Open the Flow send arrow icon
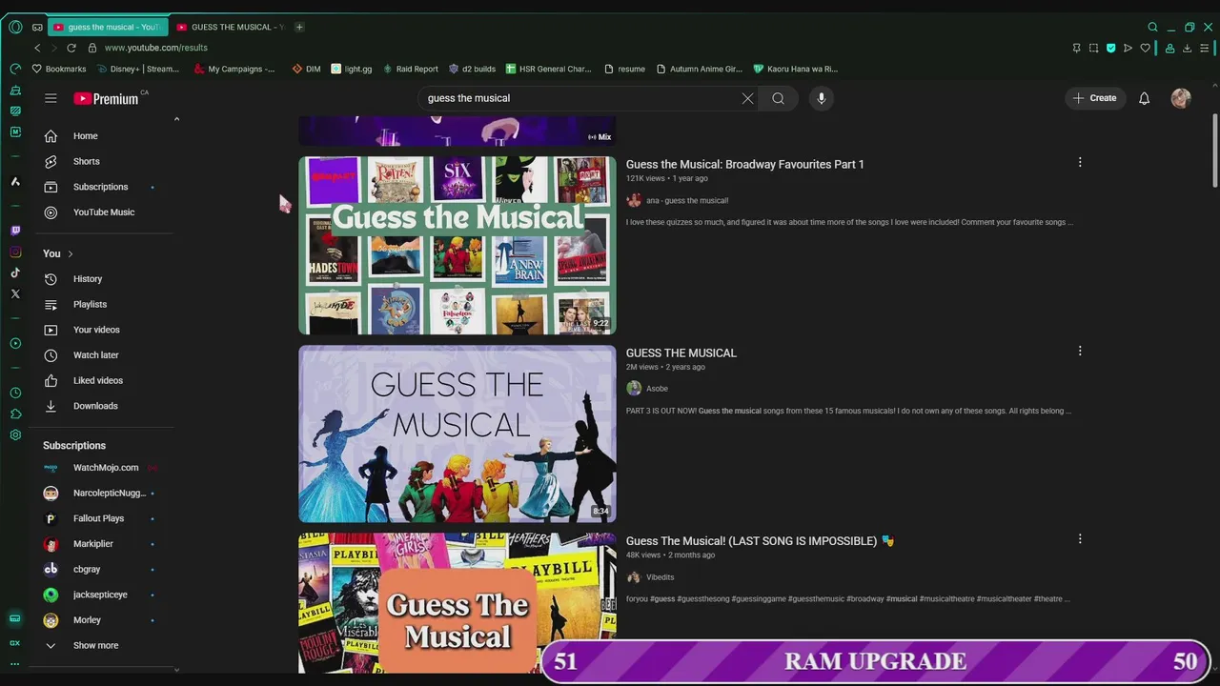 1128,48
